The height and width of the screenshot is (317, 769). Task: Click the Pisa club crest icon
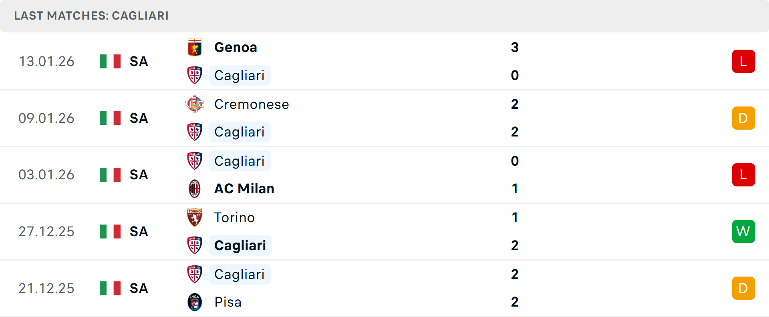(195, 302)
